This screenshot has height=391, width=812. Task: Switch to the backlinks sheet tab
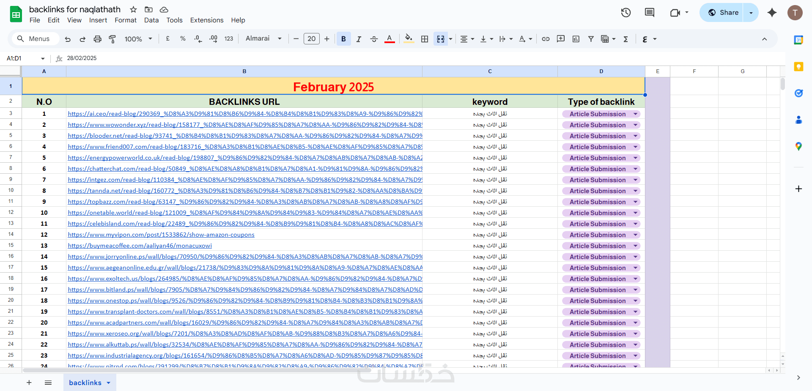(85, 383)
